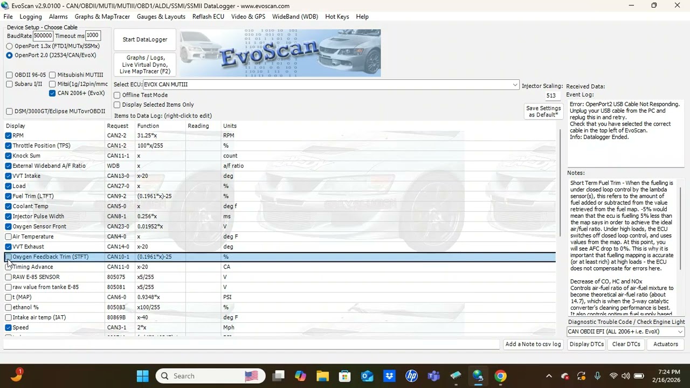Uncheck the Knock Sum item checkbox
Viewport: 690px width, 388px height.
(x=8, y=156)
